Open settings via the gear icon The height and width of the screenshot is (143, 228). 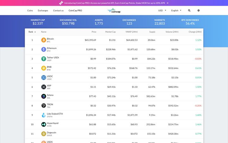[199, 10]
